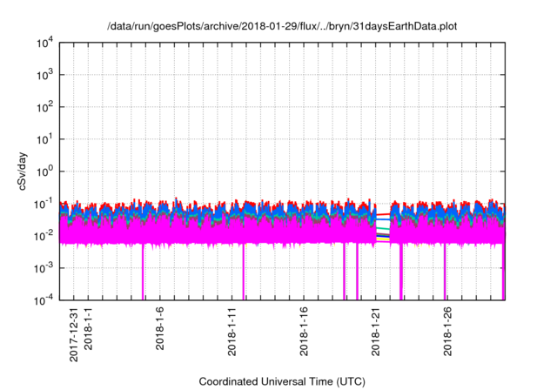Click the 2018-1-6 date label
Image resolution: width=557 pixels, height=390 pixels.
click(x=160, y=328)
